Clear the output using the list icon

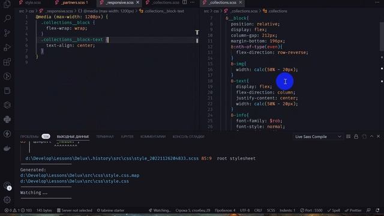click(x=348, y=136)
